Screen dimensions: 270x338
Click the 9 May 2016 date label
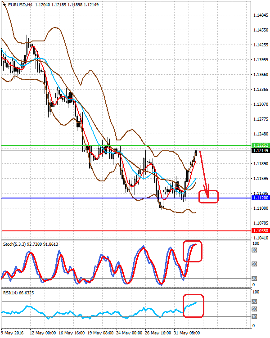coord(12,333)
